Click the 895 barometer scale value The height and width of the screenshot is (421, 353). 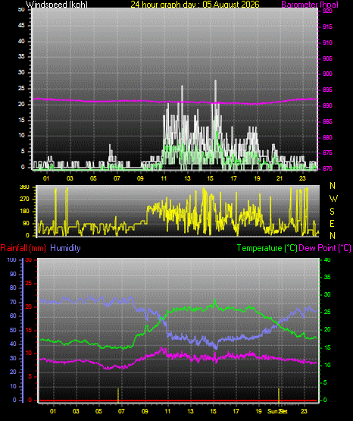pyautogui.click(x=327, y=90)
